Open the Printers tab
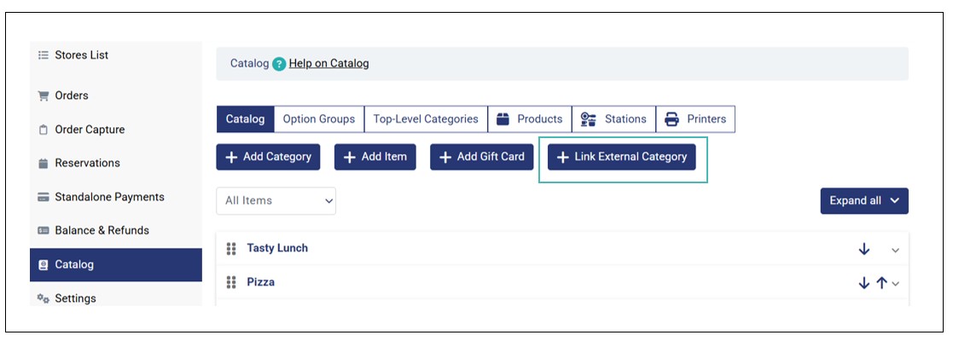Screen dimensions: 953x341 pos(695,119)
